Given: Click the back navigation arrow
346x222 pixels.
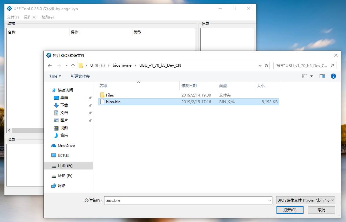Looking at the screenshot, I should 49,66.
